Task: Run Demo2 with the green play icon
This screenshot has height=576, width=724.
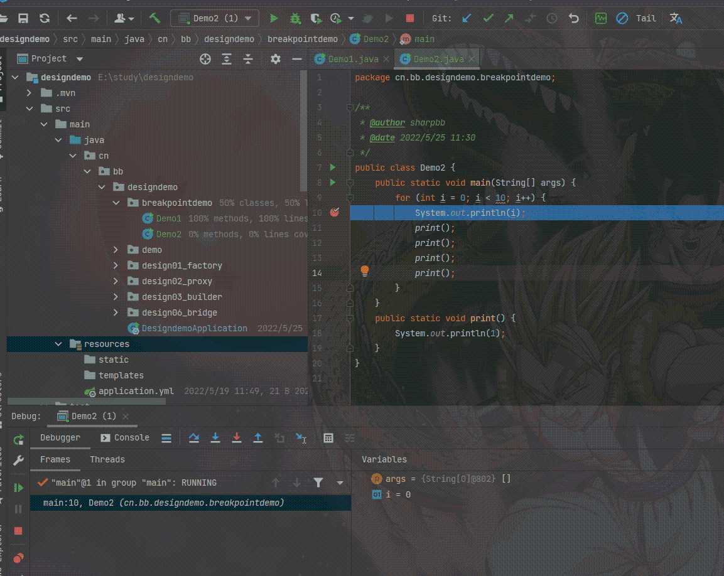Action: [273, 18]
